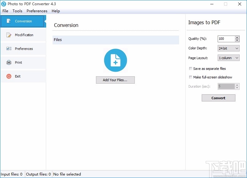The height and width of the screenshot is (178, 247).
Task: Toggle the Save as separate files option off
Action: [x=191, y=69]
